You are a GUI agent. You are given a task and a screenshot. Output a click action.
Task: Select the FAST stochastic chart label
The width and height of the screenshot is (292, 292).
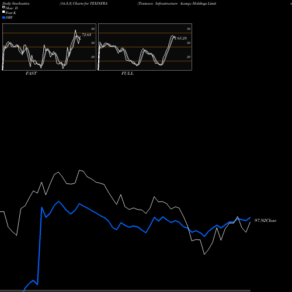(x=32, y=74)
